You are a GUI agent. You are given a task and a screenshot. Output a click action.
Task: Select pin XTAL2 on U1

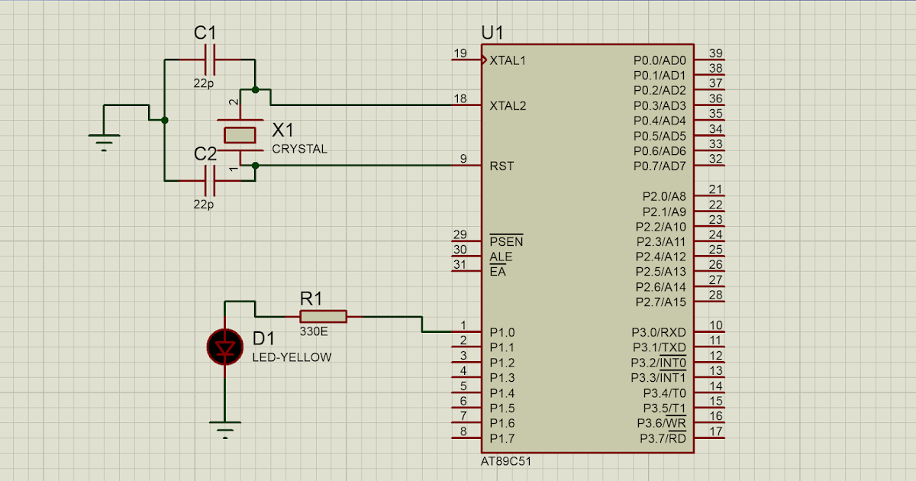tap(508, 106)
